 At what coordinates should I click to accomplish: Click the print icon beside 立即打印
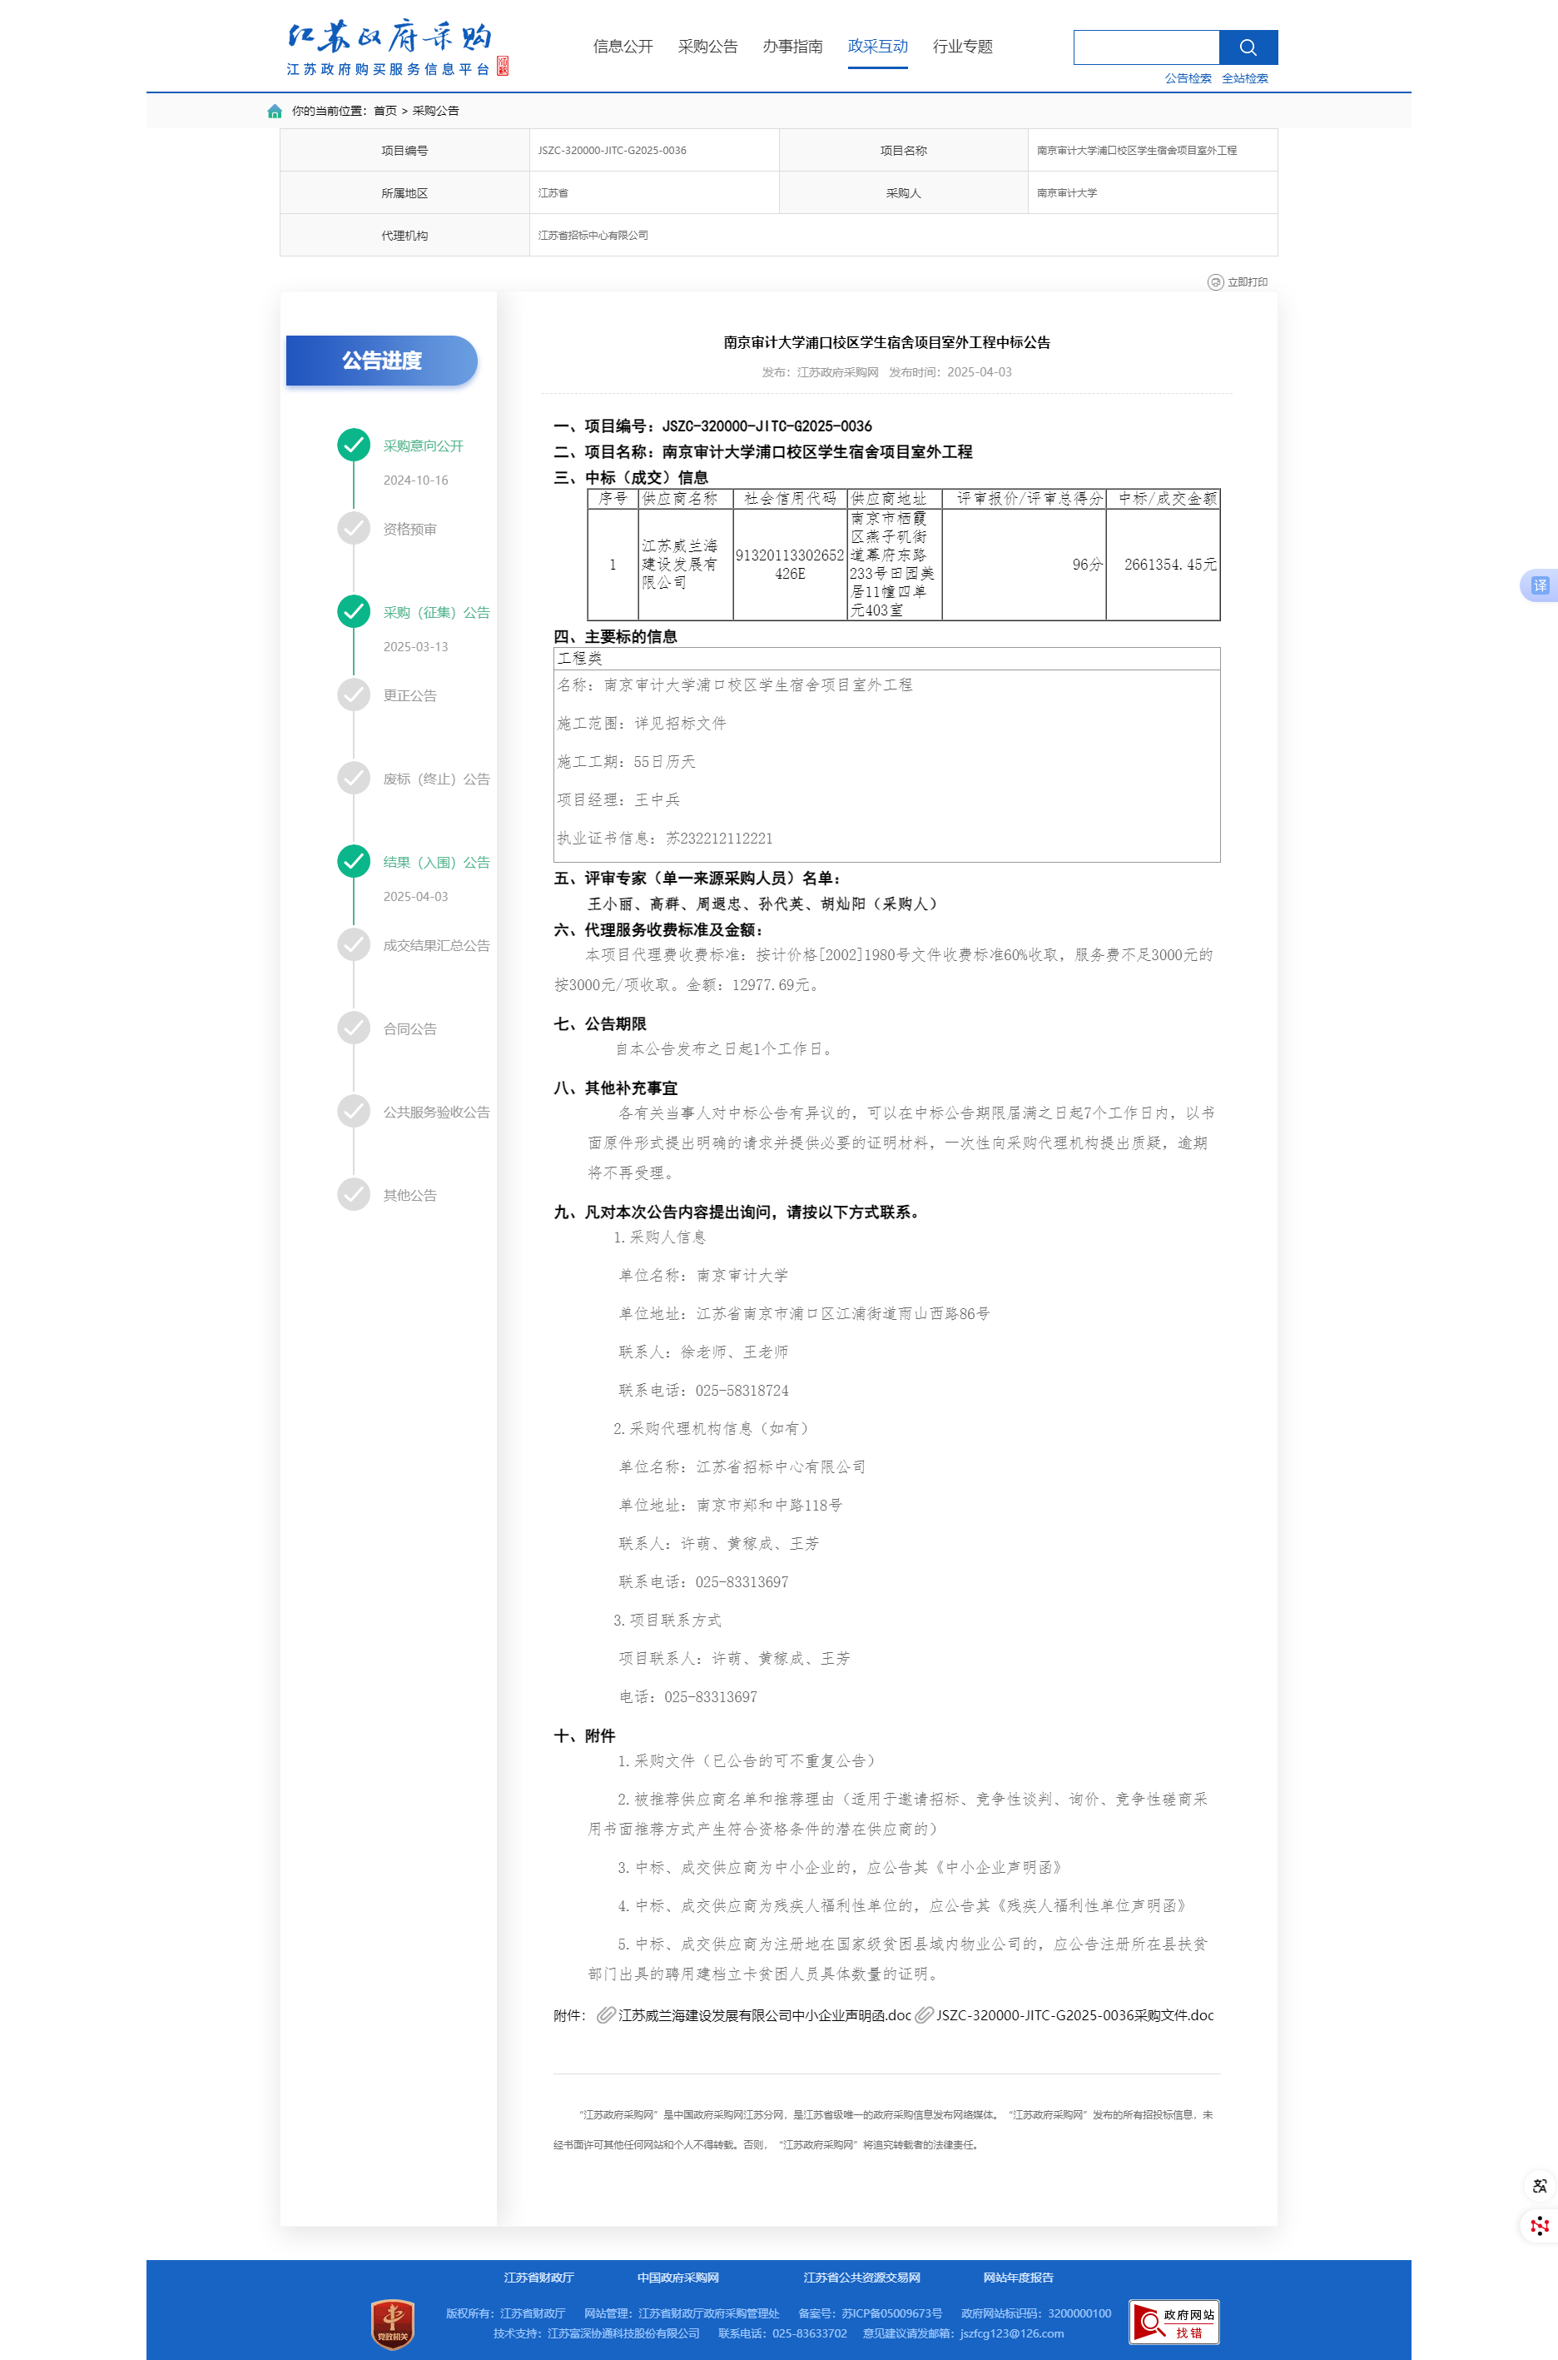point(1214,282)
